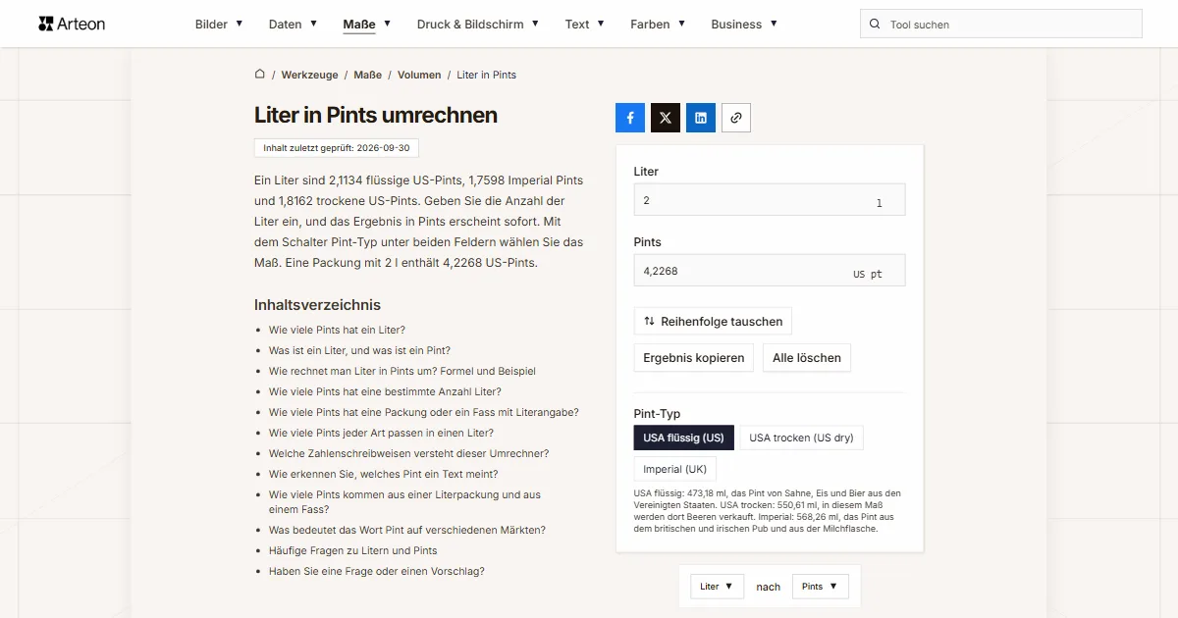The width and height of the screenshot is (1178, 618).
Task: Jump to Zahlenschreibweisen section
Action: click(x=408, y=453)
